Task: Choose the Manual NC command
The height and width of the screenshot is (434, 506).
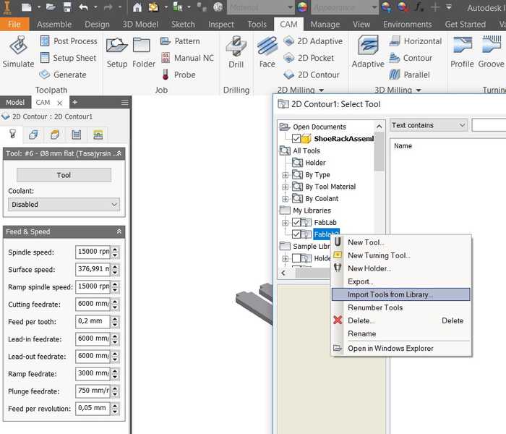Action: (187, 58)
